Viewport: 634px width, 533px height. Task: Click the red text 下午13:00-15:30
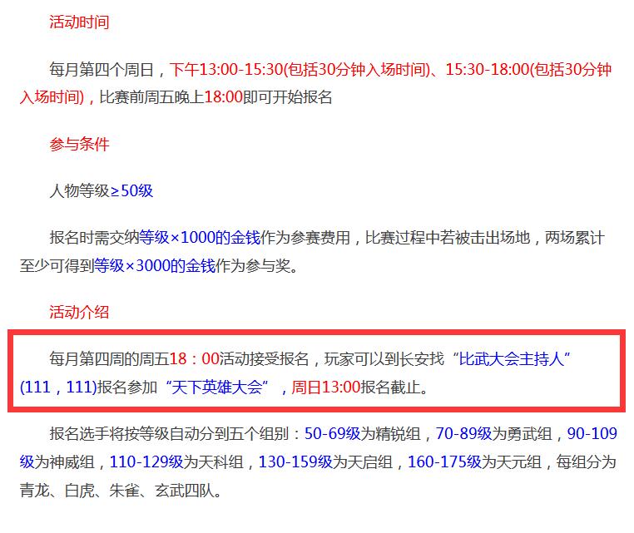click(x=225, y=70)
